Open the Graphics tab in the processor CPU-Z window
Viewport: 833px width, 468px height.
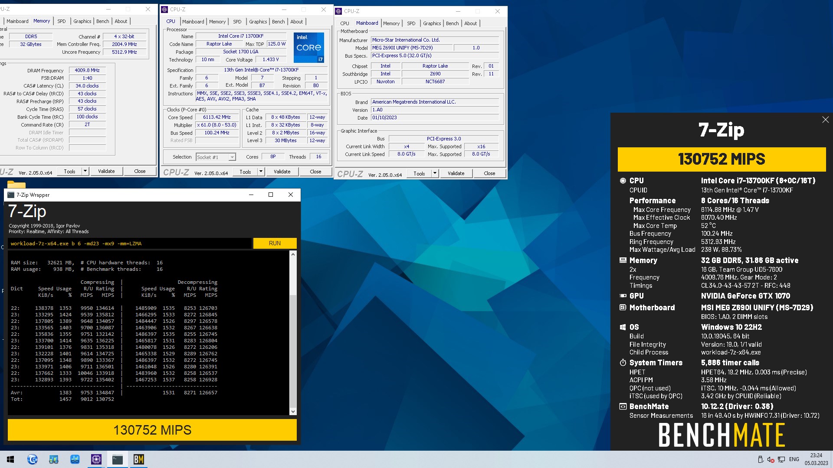pos(258,22)
